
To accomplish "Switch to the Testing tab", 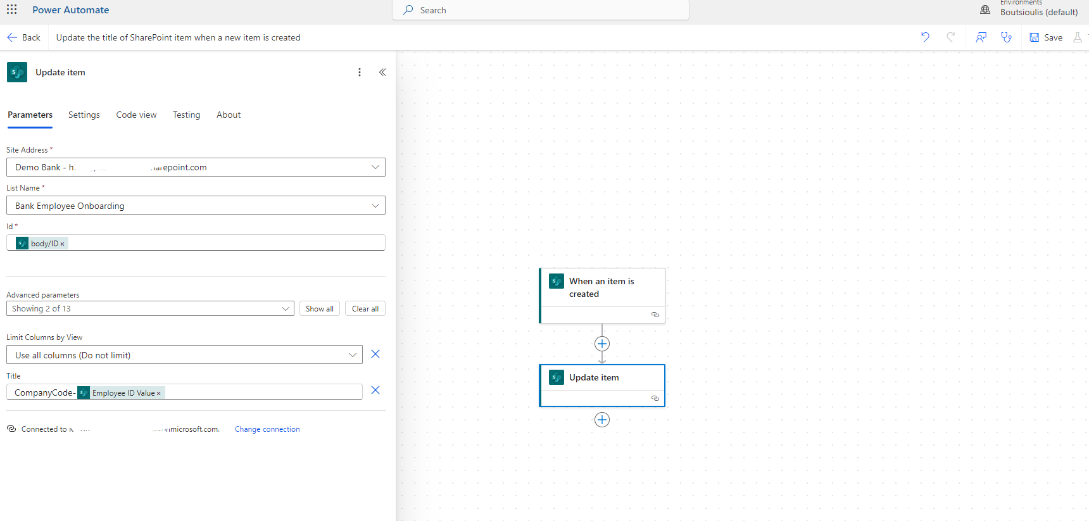I will [x=186, y=115].
